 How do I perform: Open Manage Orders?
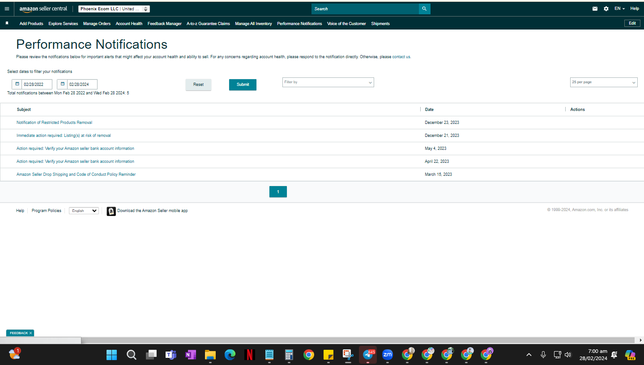[x=97, y=24]
